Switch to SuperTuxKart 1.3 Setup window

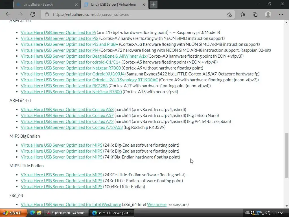pyautogui.click(x=66, y=213)
